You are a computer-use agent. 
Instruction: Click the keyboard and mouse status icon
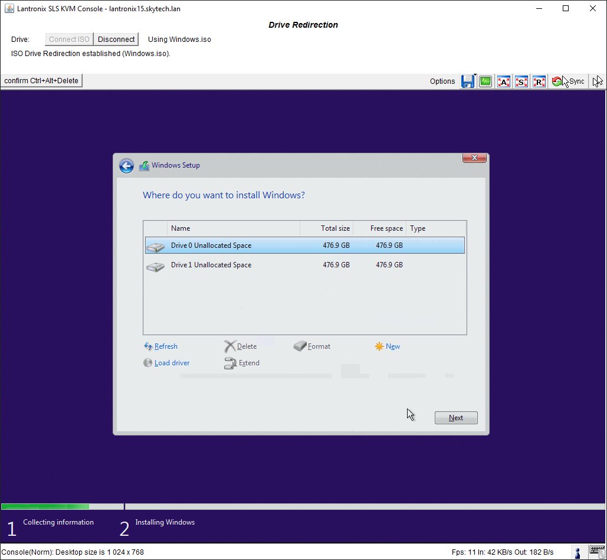click(x=597, y=552)
